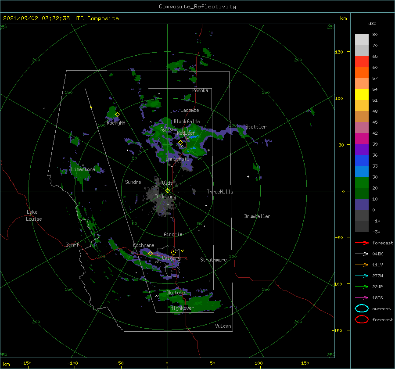Click the Lacombe town label
The height and width of the screenshot is (369, 395).
pos(190,110)
